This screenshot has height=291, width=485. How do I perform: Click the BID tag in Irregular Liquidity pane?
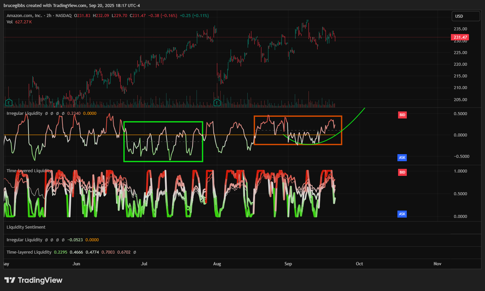click(402, 115)
